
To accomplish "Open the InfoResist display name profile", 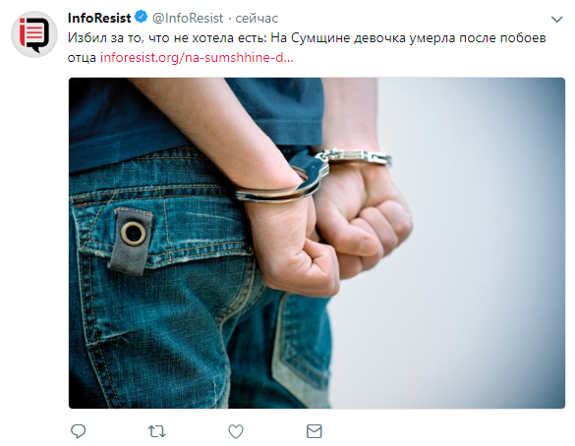I will coord(99,18).
